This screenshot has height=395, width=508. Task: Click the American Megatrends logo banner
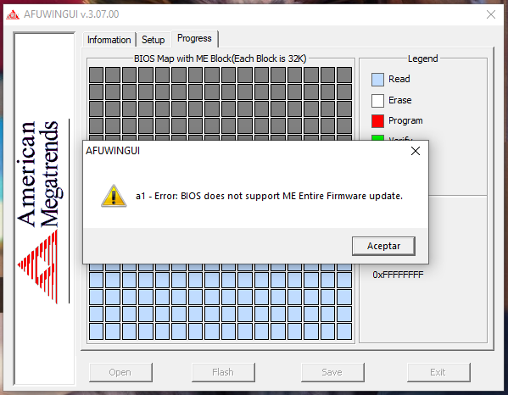pyautogui.click(x=44, y=209)
